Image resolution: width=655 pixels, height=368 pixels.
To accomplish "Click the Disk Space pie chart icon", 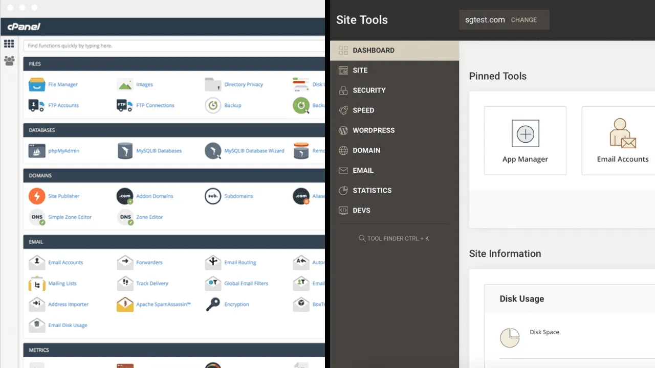I will [x=510, y=338].
